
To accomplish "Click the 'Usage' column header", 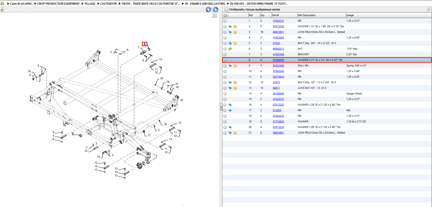I will 350,16.
